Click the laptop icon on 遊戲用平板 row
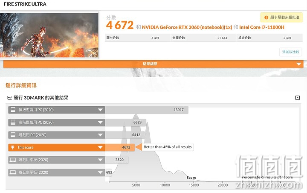The width and height of the screenshot is (307, 193). pyautogui.click(x=13, y=160)
